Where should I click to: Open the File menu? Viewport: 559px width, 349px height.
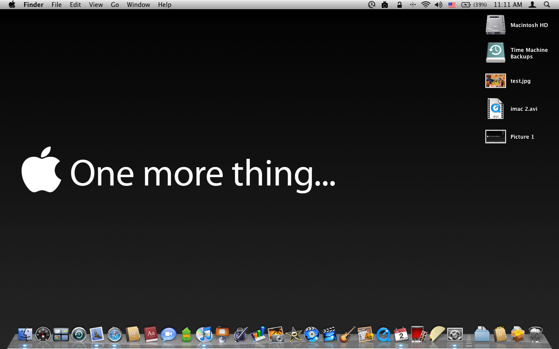coord(56,5)
